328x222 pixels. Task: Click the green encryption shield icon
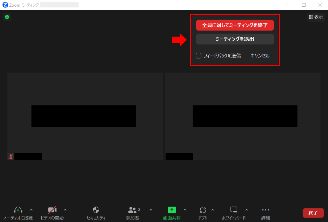point(7,17)
